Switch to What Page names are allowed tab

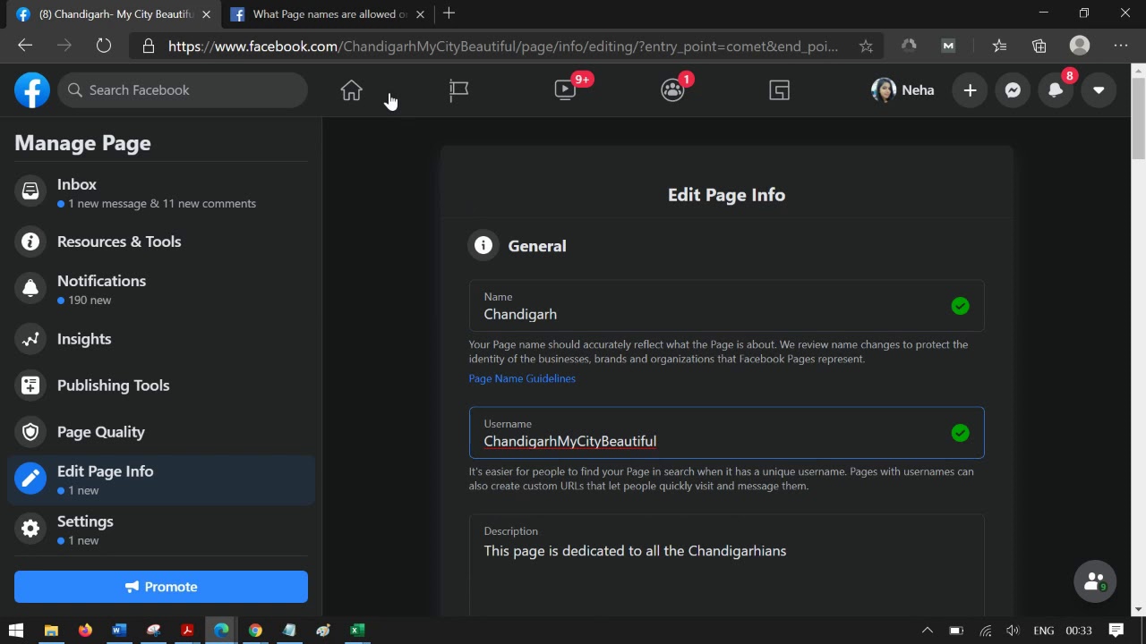pyautogui.click(x=329, y=14)
